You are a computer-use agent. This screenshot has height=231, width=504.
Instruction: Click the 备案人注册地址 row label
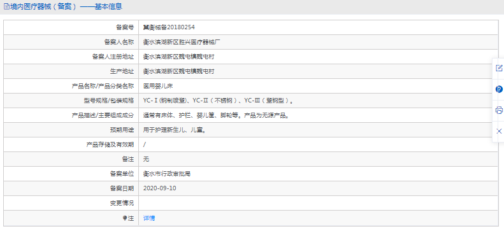tap(113, 57)
